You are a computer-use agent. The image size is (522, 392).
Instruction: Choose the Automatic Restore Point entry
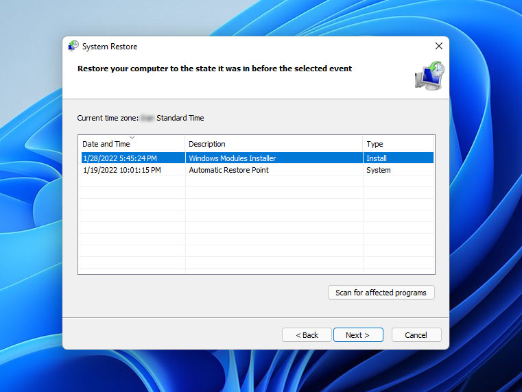(x=228, y=170)
